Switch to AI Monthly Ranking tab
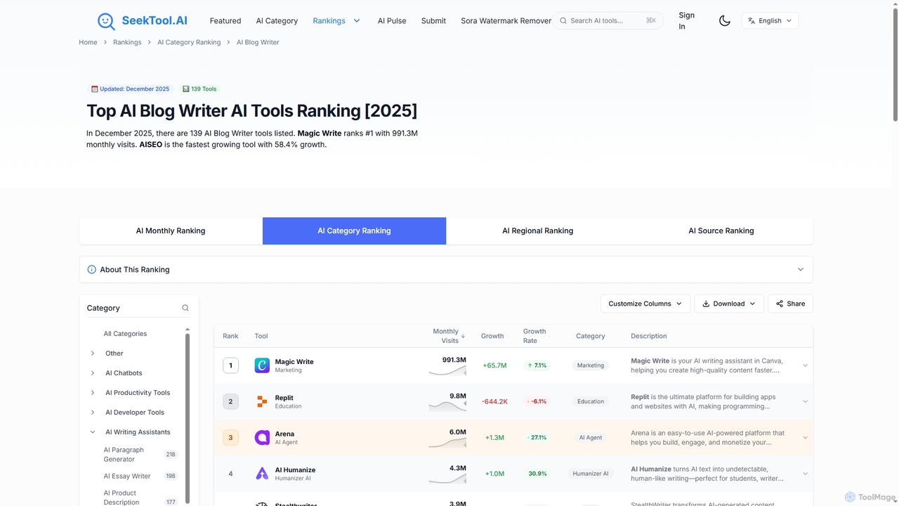The image size is (899, 506). 171,231
